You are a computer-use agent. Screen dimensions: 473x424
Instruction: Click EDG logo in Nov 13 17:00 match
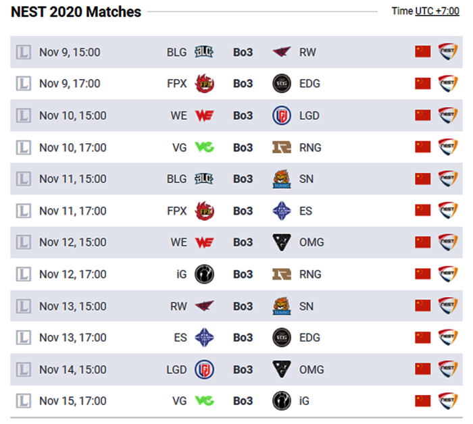coord(282,338)
